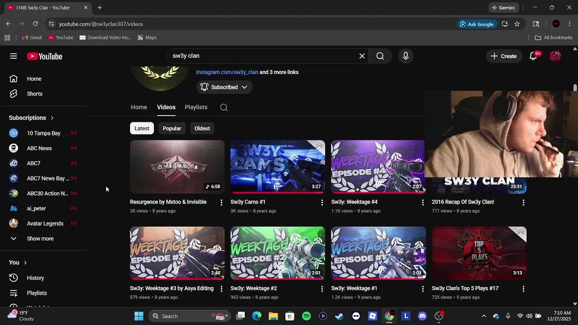Open the 10 Tampa Bay subscription
The width and height of the screenshot is (578, 325).
click(43, 133)
